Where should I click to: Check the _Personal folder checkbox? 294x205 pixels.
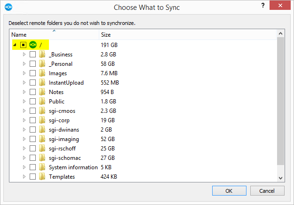(32, 64)
